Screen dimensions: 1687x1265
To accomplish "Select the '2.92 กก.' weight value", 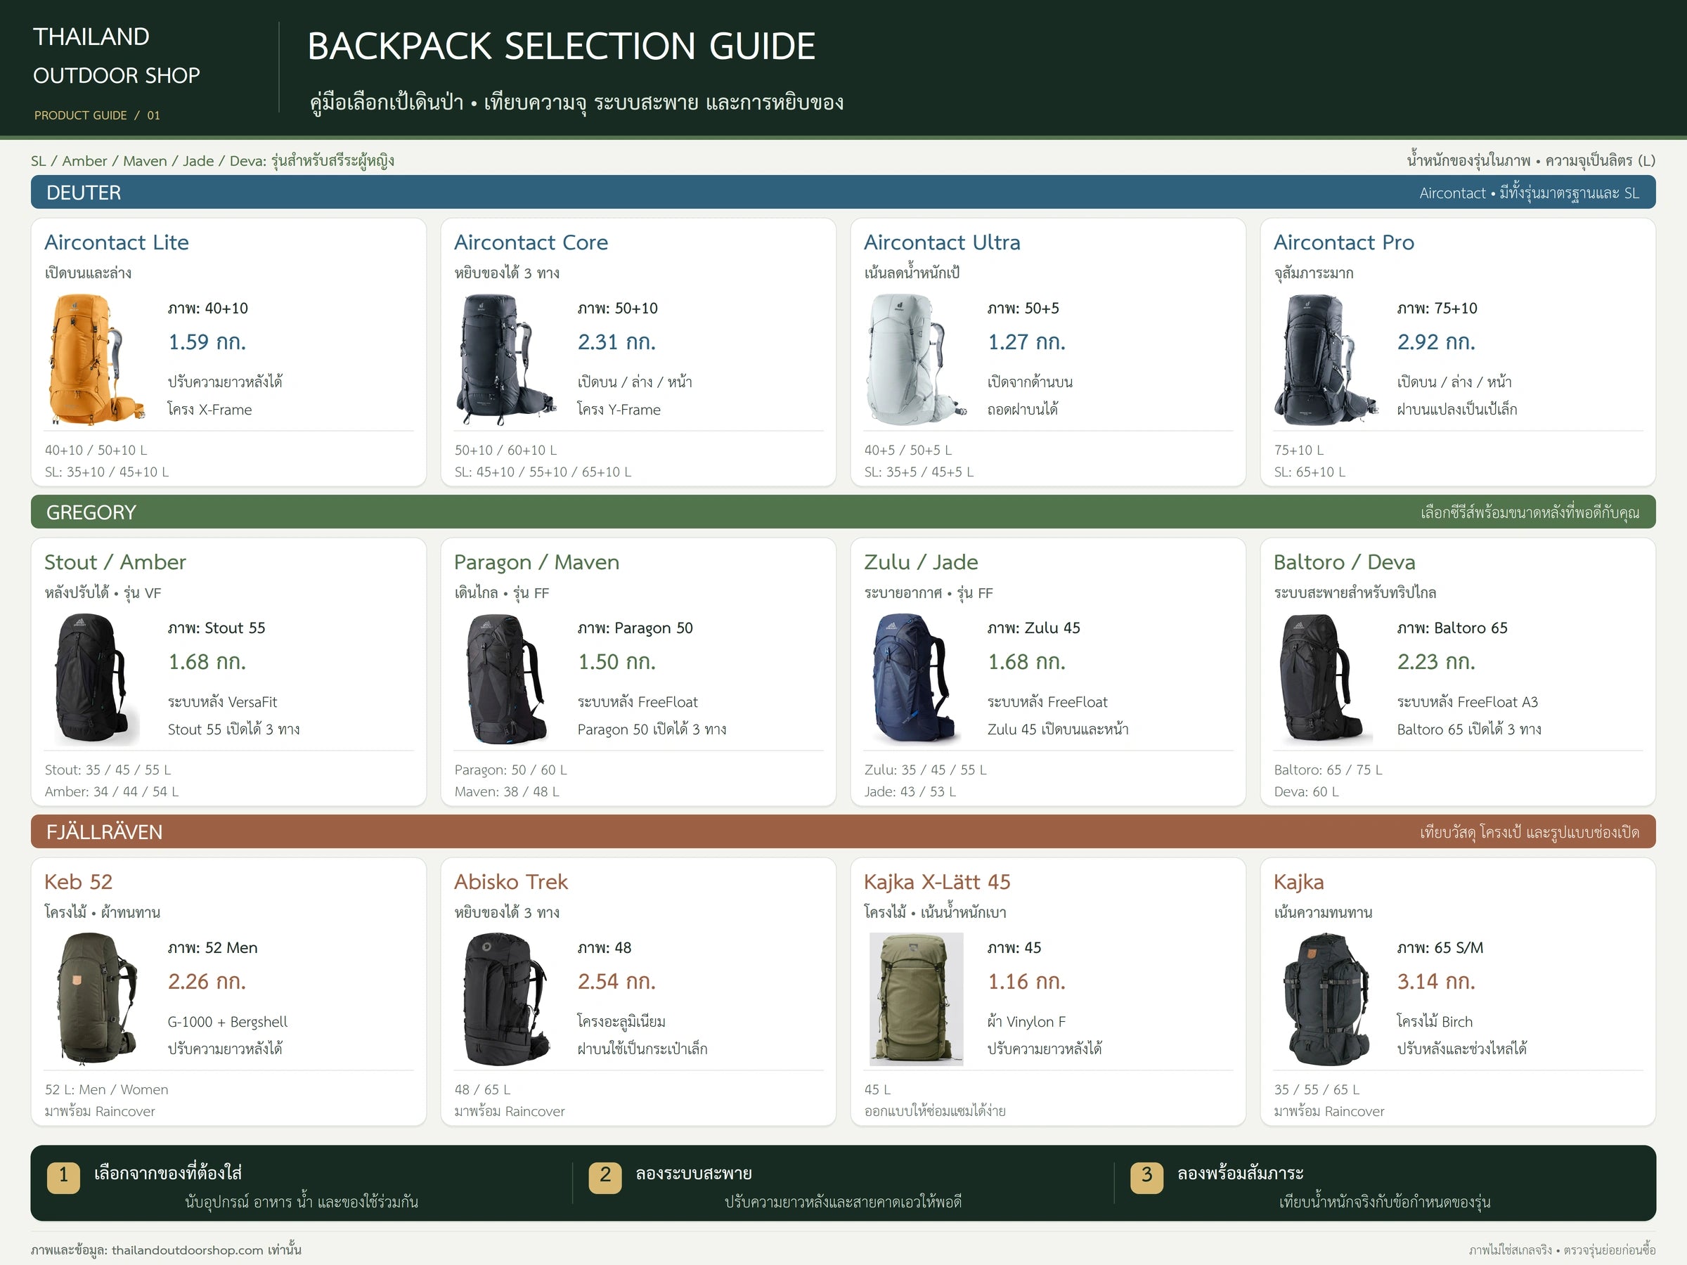I will pos(1436,342).
